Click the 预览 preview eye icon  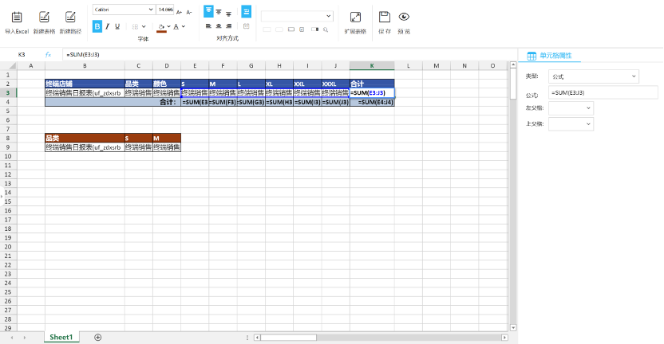[404, 17]
